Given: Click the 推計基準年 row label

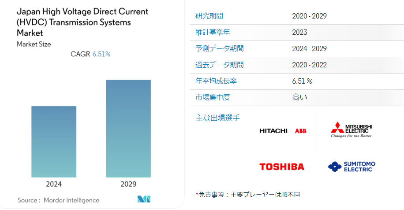Looking at the screenshot, I should pos(213,32).
